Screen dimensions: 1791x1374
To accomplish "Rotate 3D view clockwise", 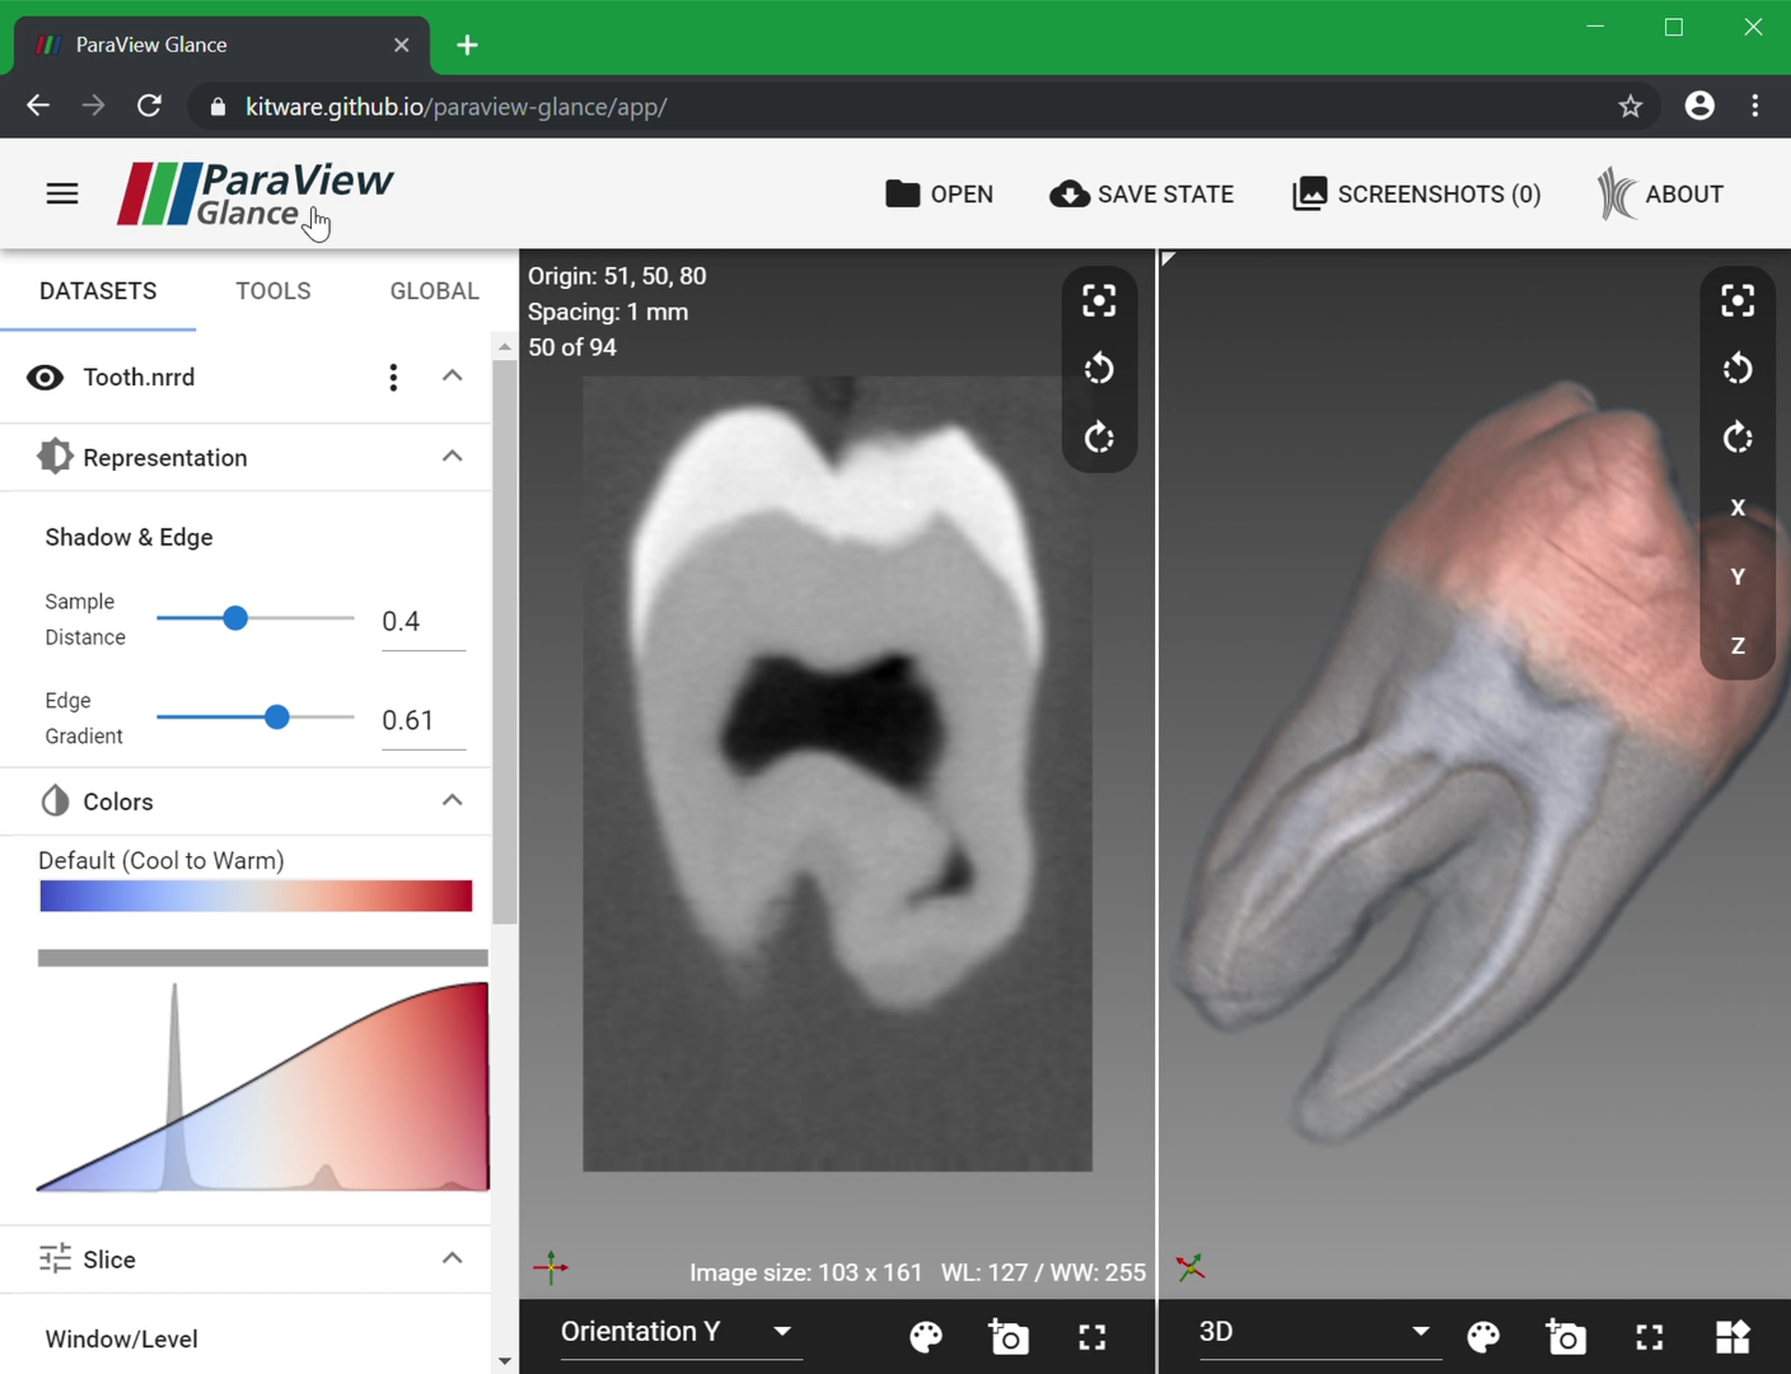I will coord(1737,437).
